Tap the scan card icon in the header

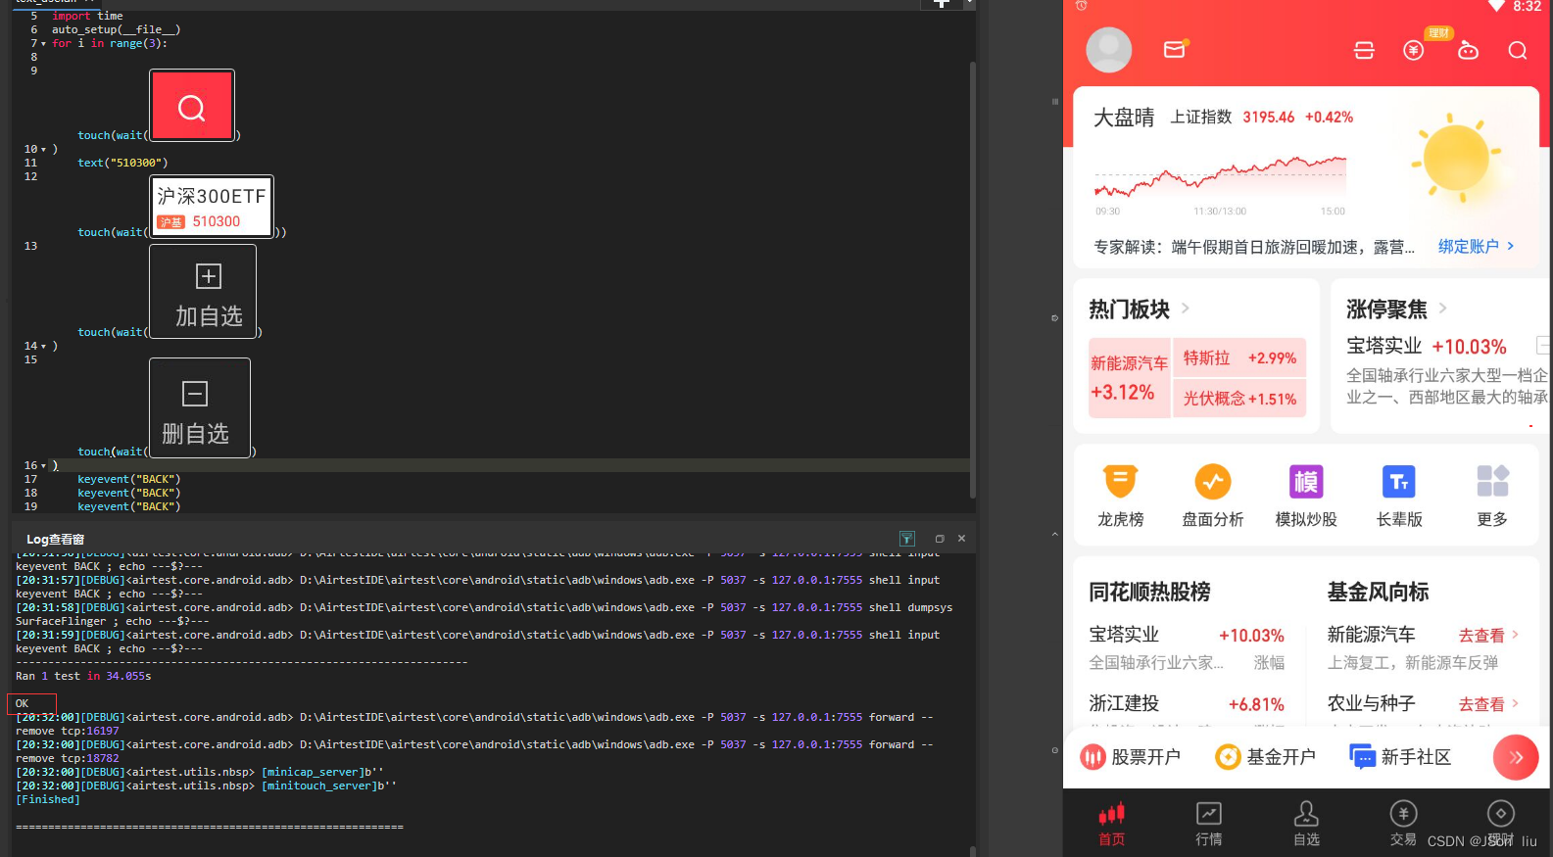coord(1364,50)
